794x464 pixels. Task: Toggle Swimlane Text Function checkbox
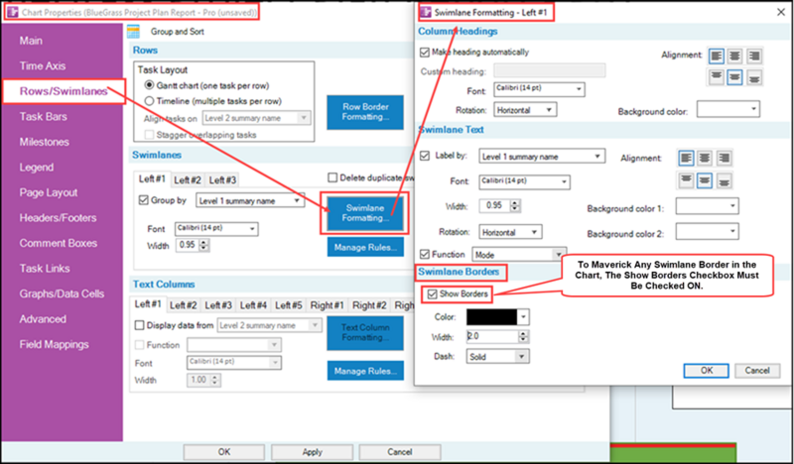(x=425, y=254)
